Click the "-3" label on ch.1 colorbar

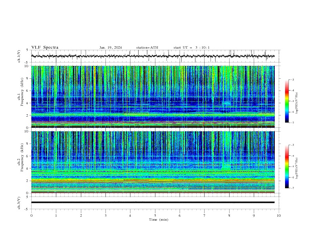coord(292,79)
